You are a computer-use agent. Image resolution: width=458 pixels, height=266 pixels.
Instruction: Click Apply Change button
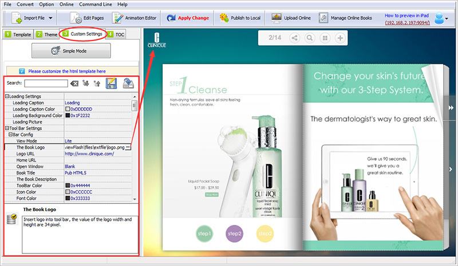(188, 18)
